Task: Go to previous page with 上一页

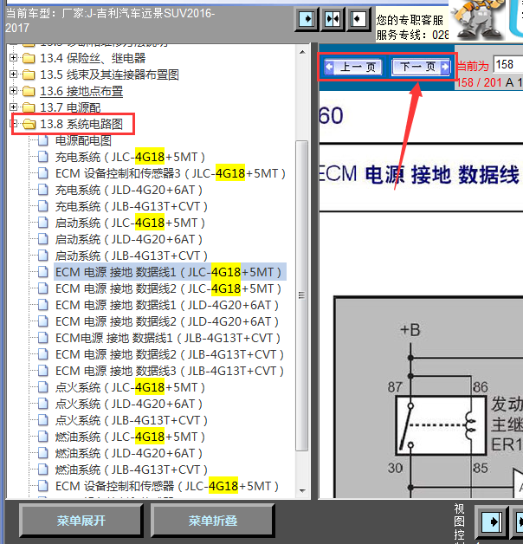Action: (x=352, y=67)
